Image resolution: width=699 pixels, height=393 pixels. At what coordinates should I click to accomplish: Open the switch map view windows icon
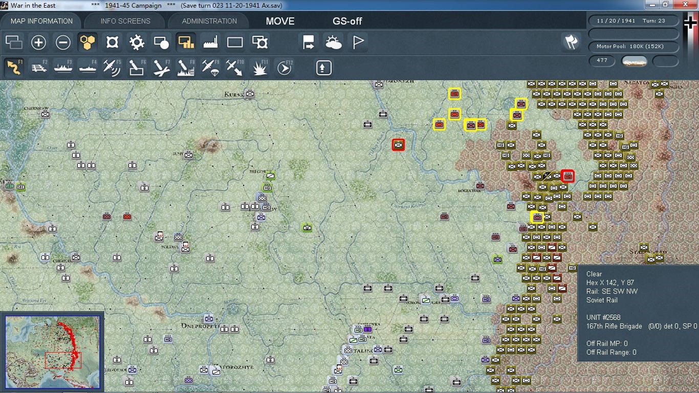tap(14, 42)
